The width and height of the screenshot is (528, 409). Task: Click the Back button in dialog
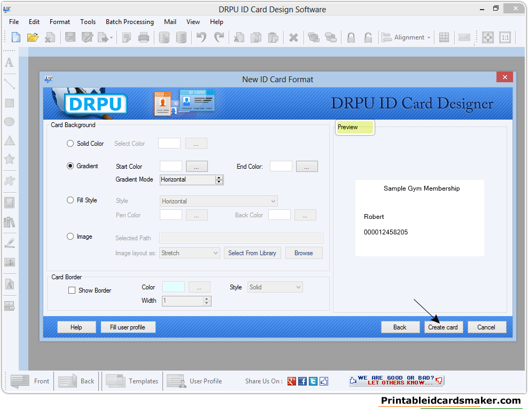coord(400,327)
